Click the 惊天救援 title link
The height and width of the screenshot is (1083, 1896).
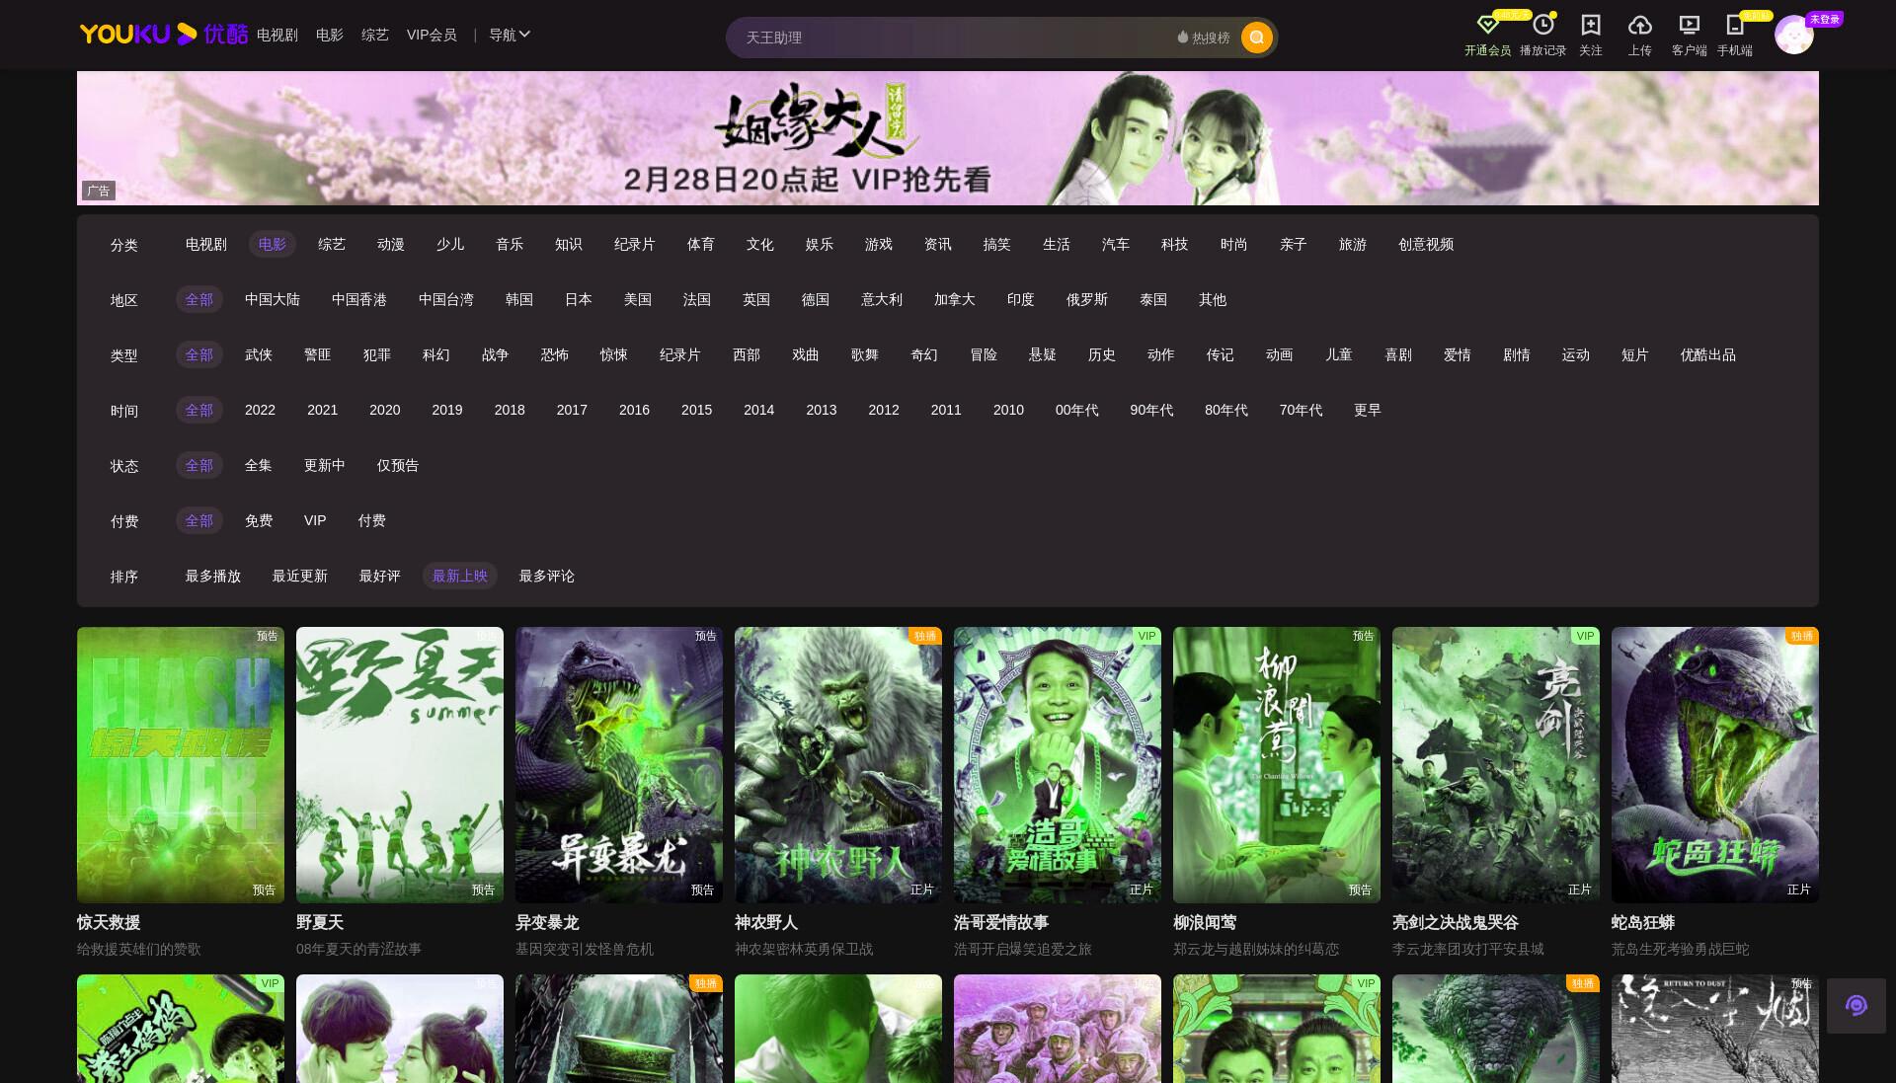(109, 922)
